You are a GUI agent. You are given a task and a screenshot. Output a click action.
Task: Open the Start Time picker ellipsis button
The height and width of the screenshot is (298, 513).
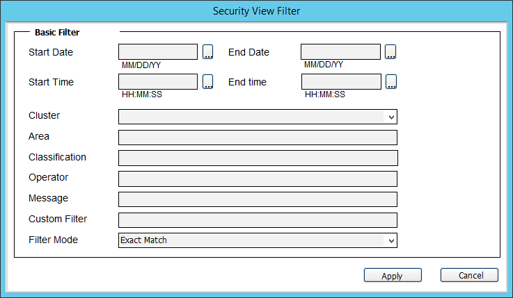pyautogui.click(x=207, y=81)
